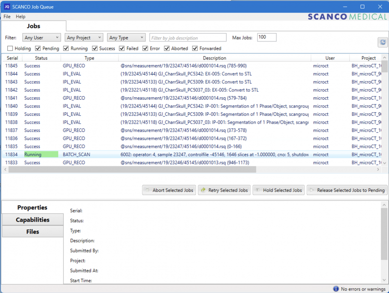Click the job table scroll left arrow

point(5,169)
